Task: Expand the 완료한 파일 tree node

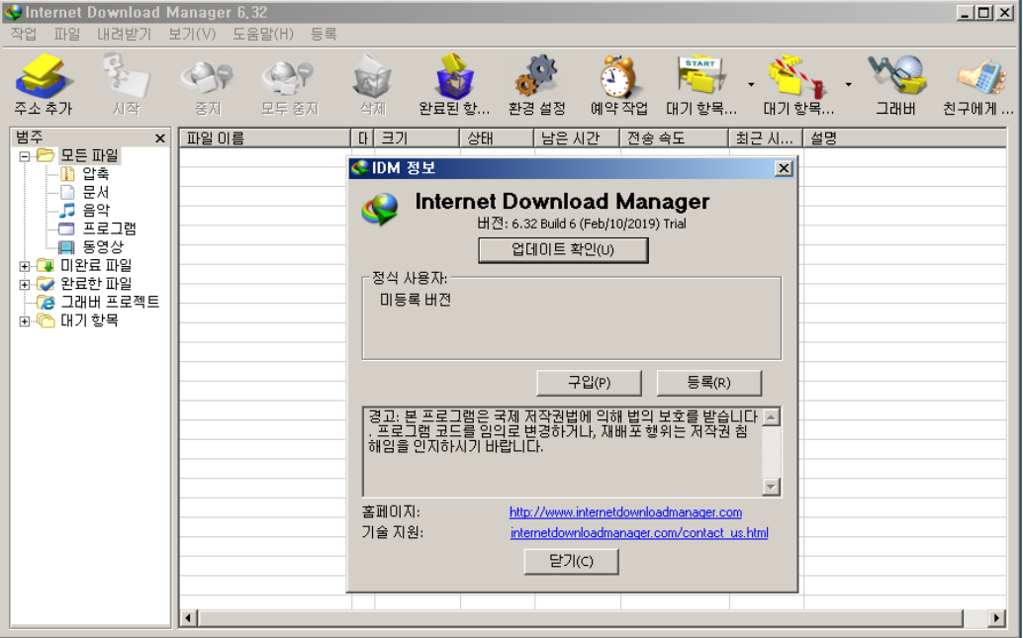Action: (x=24, y=285)
